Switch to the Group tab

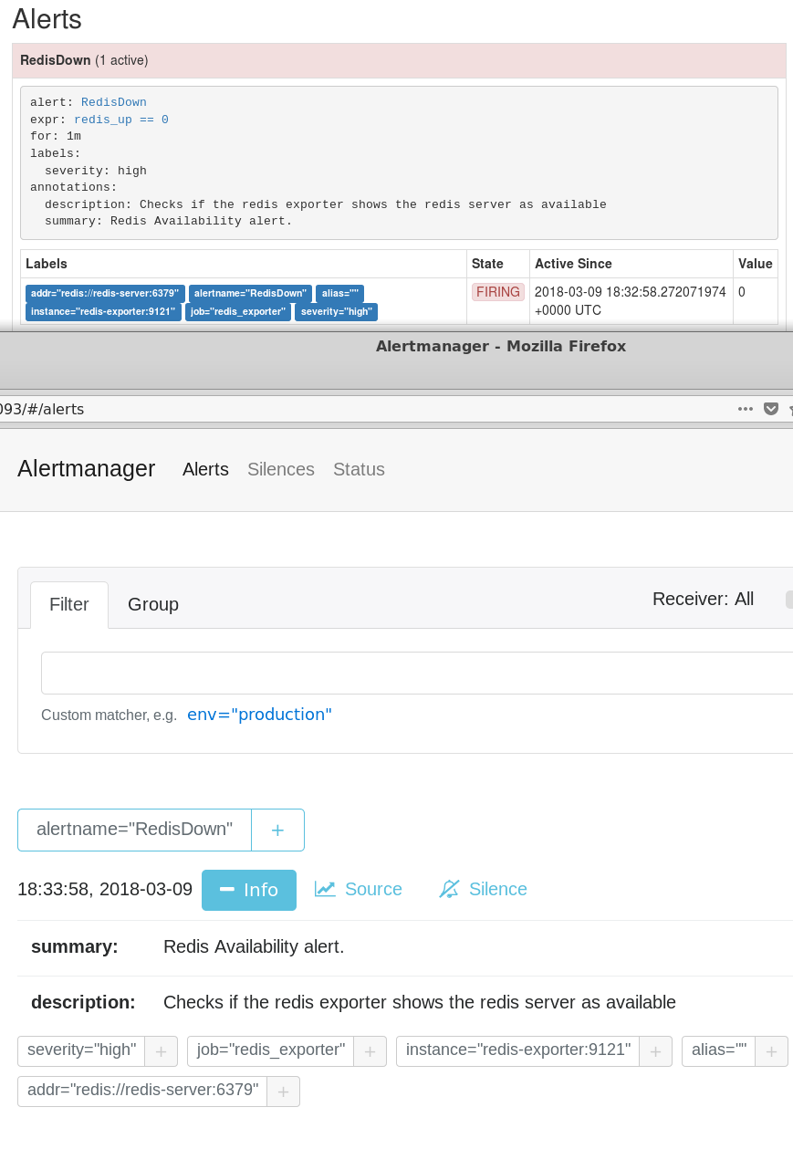click(x=153, y=604)
